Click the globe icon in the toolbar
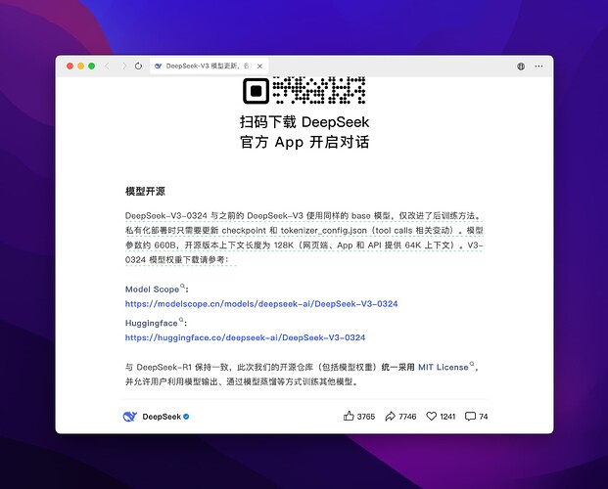The width and height of the screenshot is (608, 489). (521, 67)
